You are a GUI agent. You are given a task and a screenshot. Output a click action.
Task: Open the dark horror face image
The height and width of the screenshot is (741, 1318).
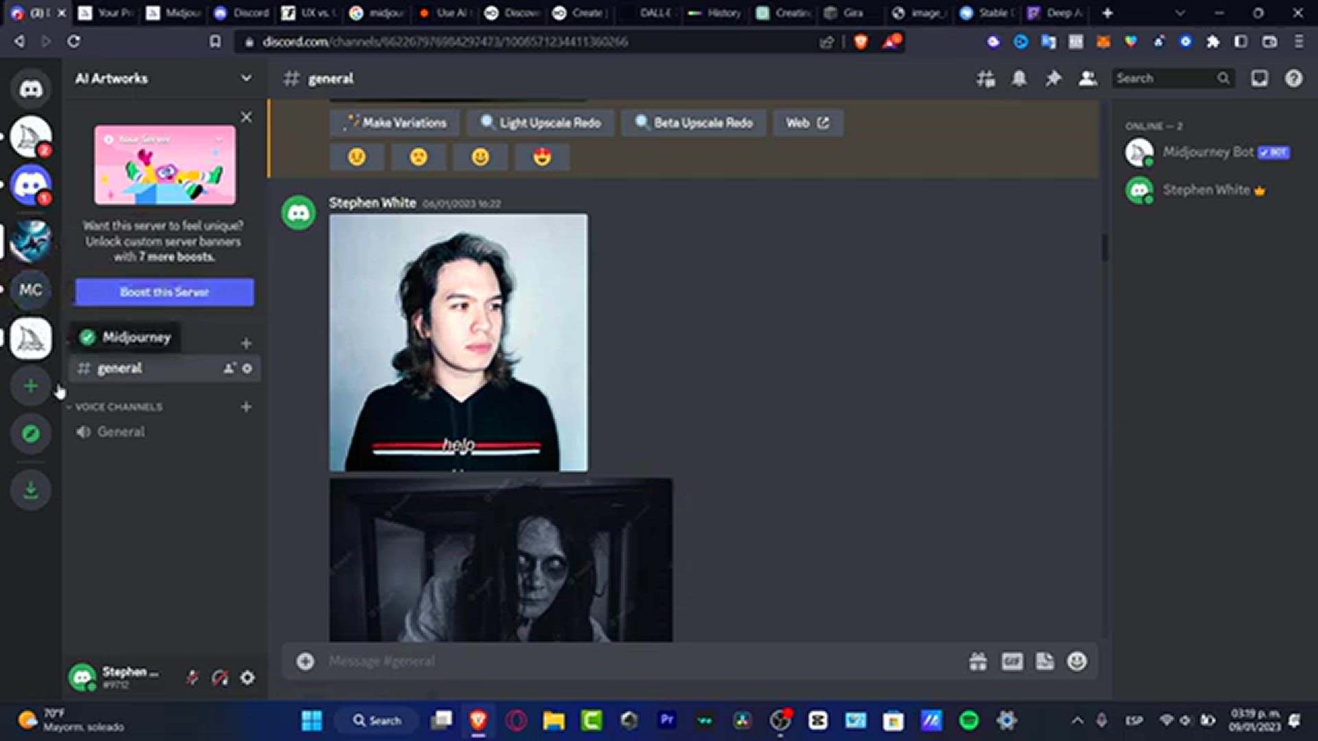pyautogui.click(x=501, y=561)
